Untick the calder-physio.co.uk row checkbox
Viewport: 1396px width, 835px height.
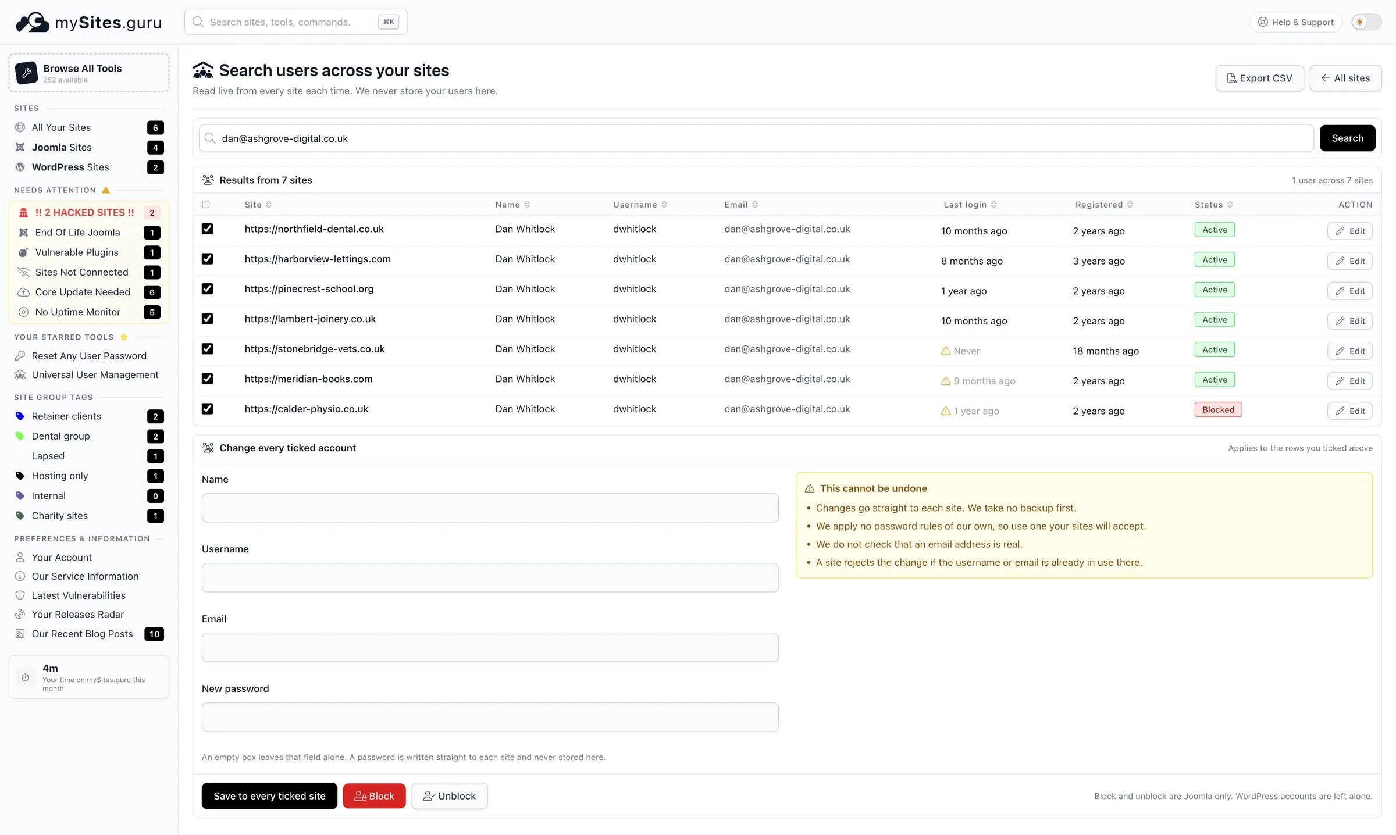207,409
